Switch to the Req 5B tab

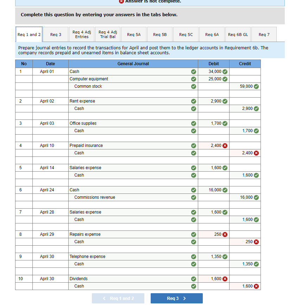pyautogui.click(x=160, y=35)
